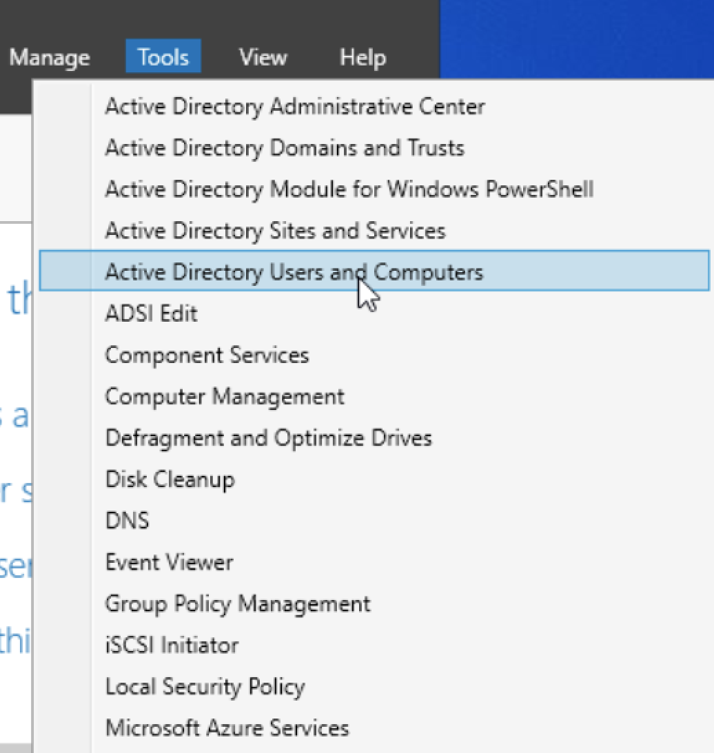The width and height of the screenshot is (714, 753).
Task: Open the Help menu
Action: pyautogui.click(x=363, y=57)
